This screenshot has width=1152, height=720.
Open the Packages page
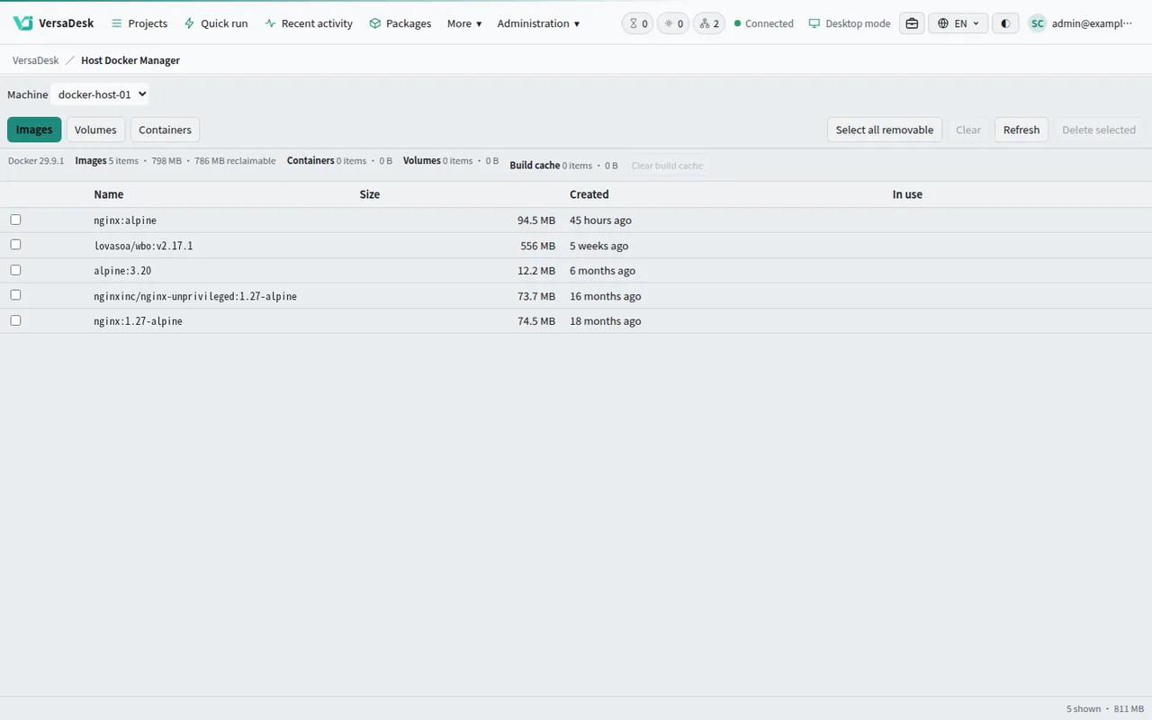tap(400, 23)
